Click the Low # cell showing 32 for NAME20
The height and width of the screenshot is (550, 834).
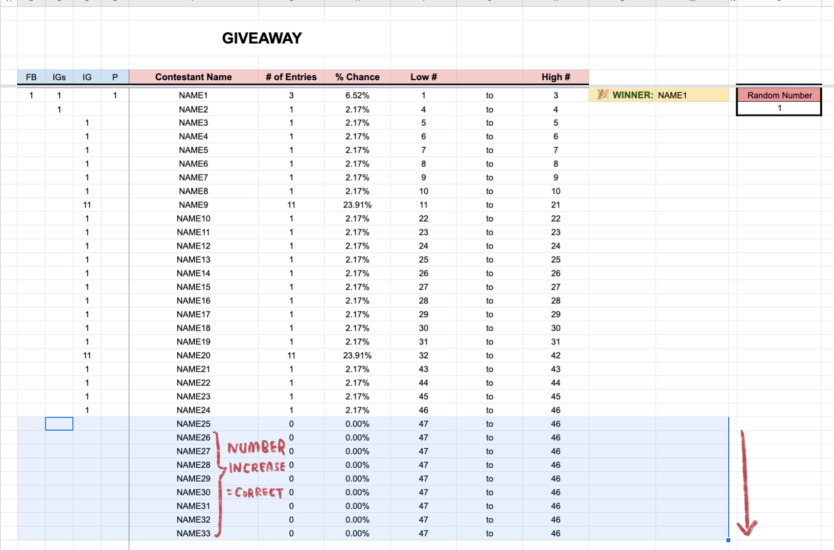point(423,356)
